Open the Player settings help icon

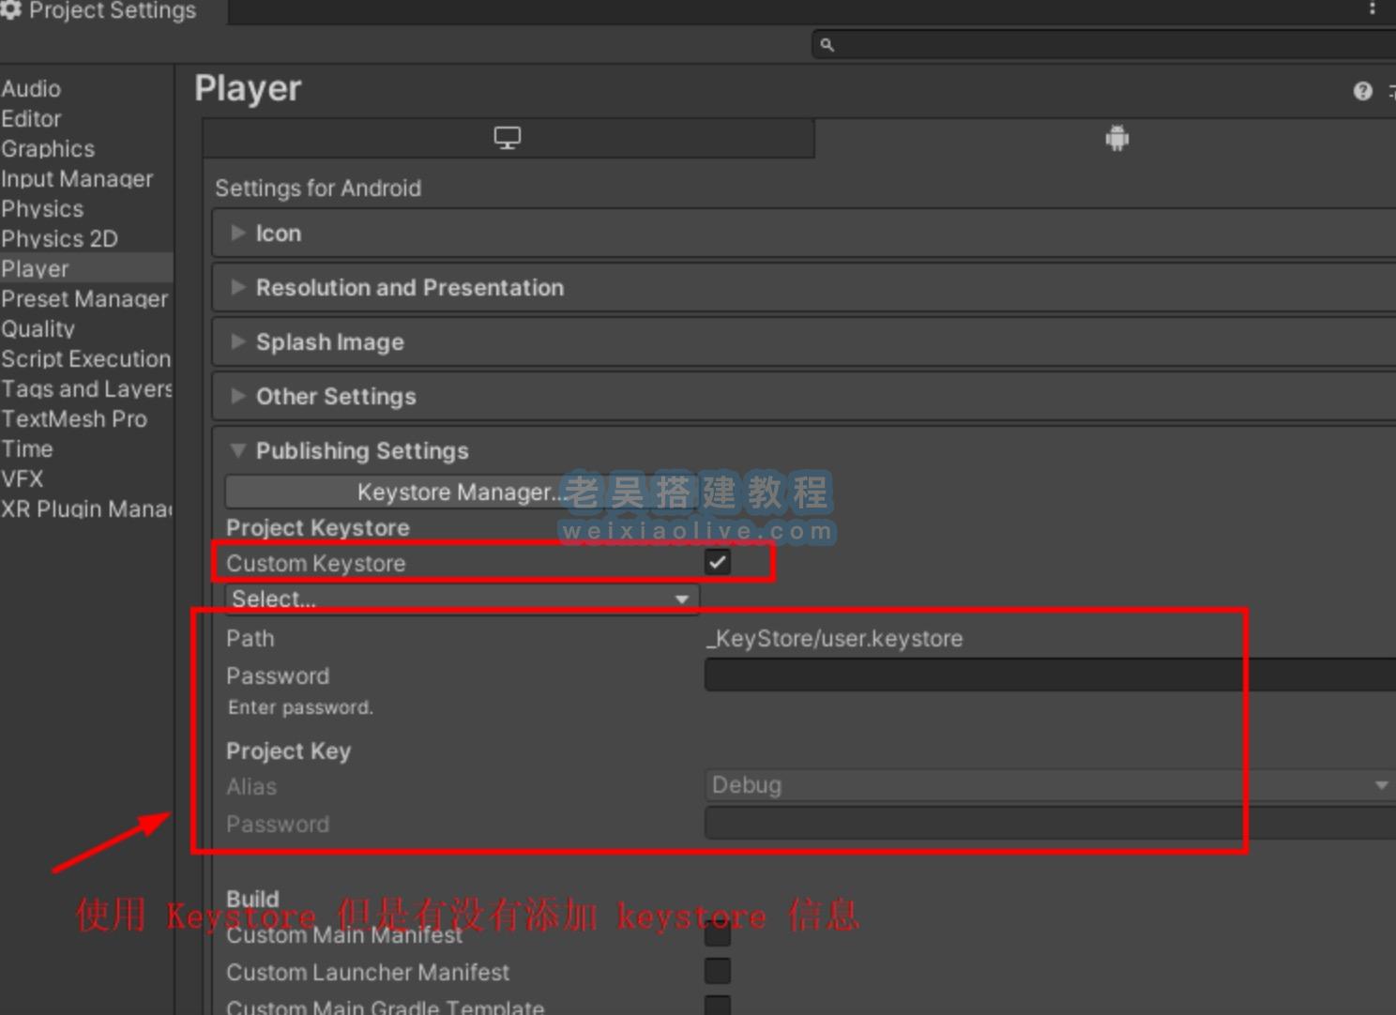pos(1361,90)
